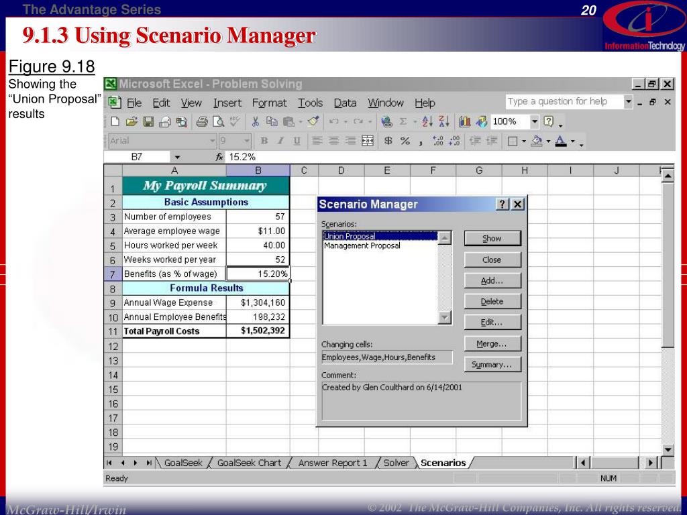This screenshot has width=687, height=515.
Task: Switch to the Solver sheet tab
Action: coord(396,463)
